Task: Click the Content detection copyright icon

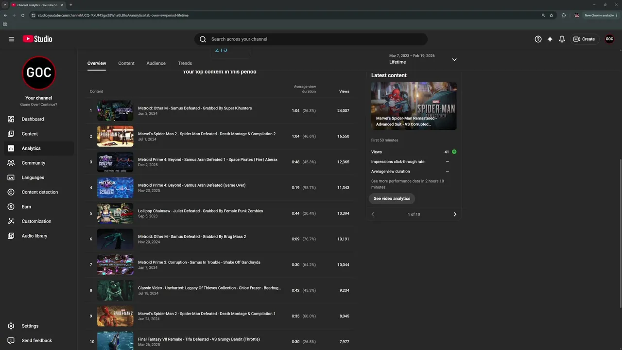Action: click(11, 192)
